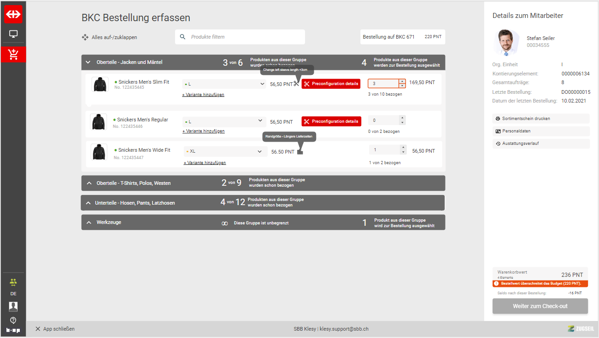Viewport: 599px width, 338px height.
Task: Toggle Alles auf-/zuklappen
Action: 109,37
